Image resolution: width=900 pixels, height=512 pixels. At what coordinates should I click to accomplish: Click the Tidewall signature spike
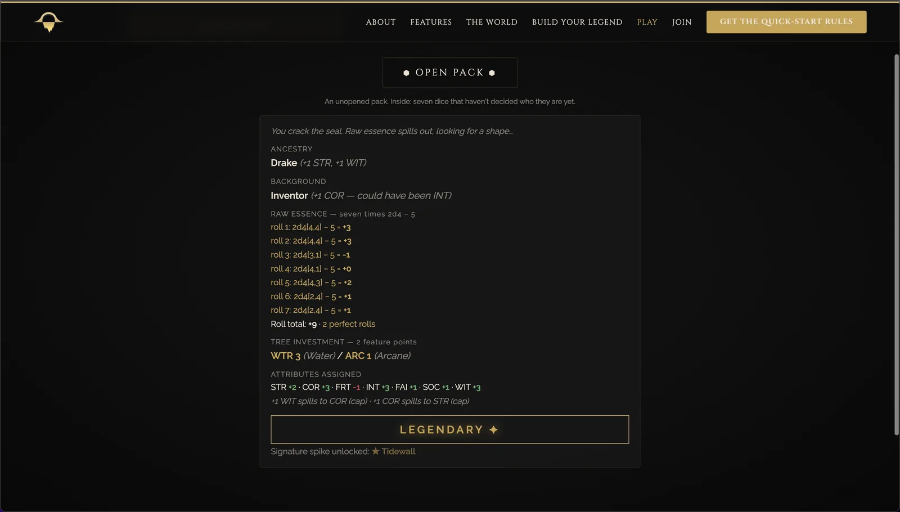398,451
